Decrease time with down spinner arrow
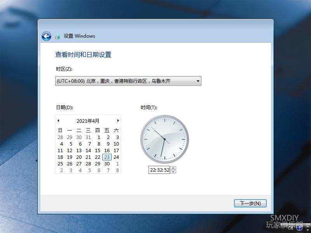The height and width of the screenshot is (233, 311). click(173, 172)
